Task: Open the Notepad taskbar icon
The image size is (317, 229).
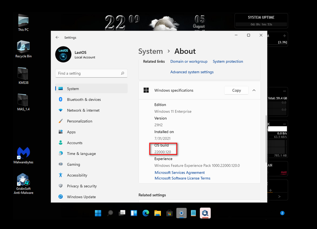Action: 193,213
